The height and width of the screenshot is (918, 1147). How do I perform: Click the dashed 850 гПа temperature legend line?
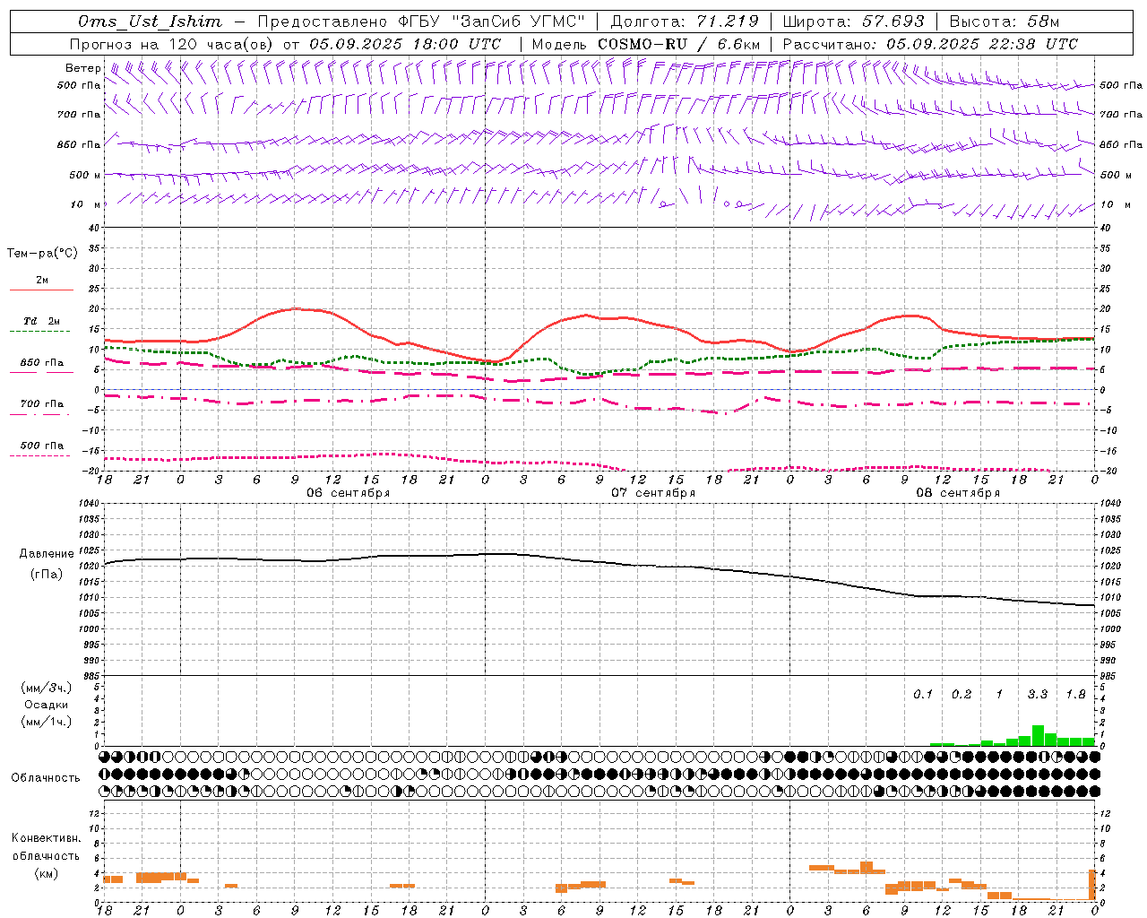click(x=41, y=373)
